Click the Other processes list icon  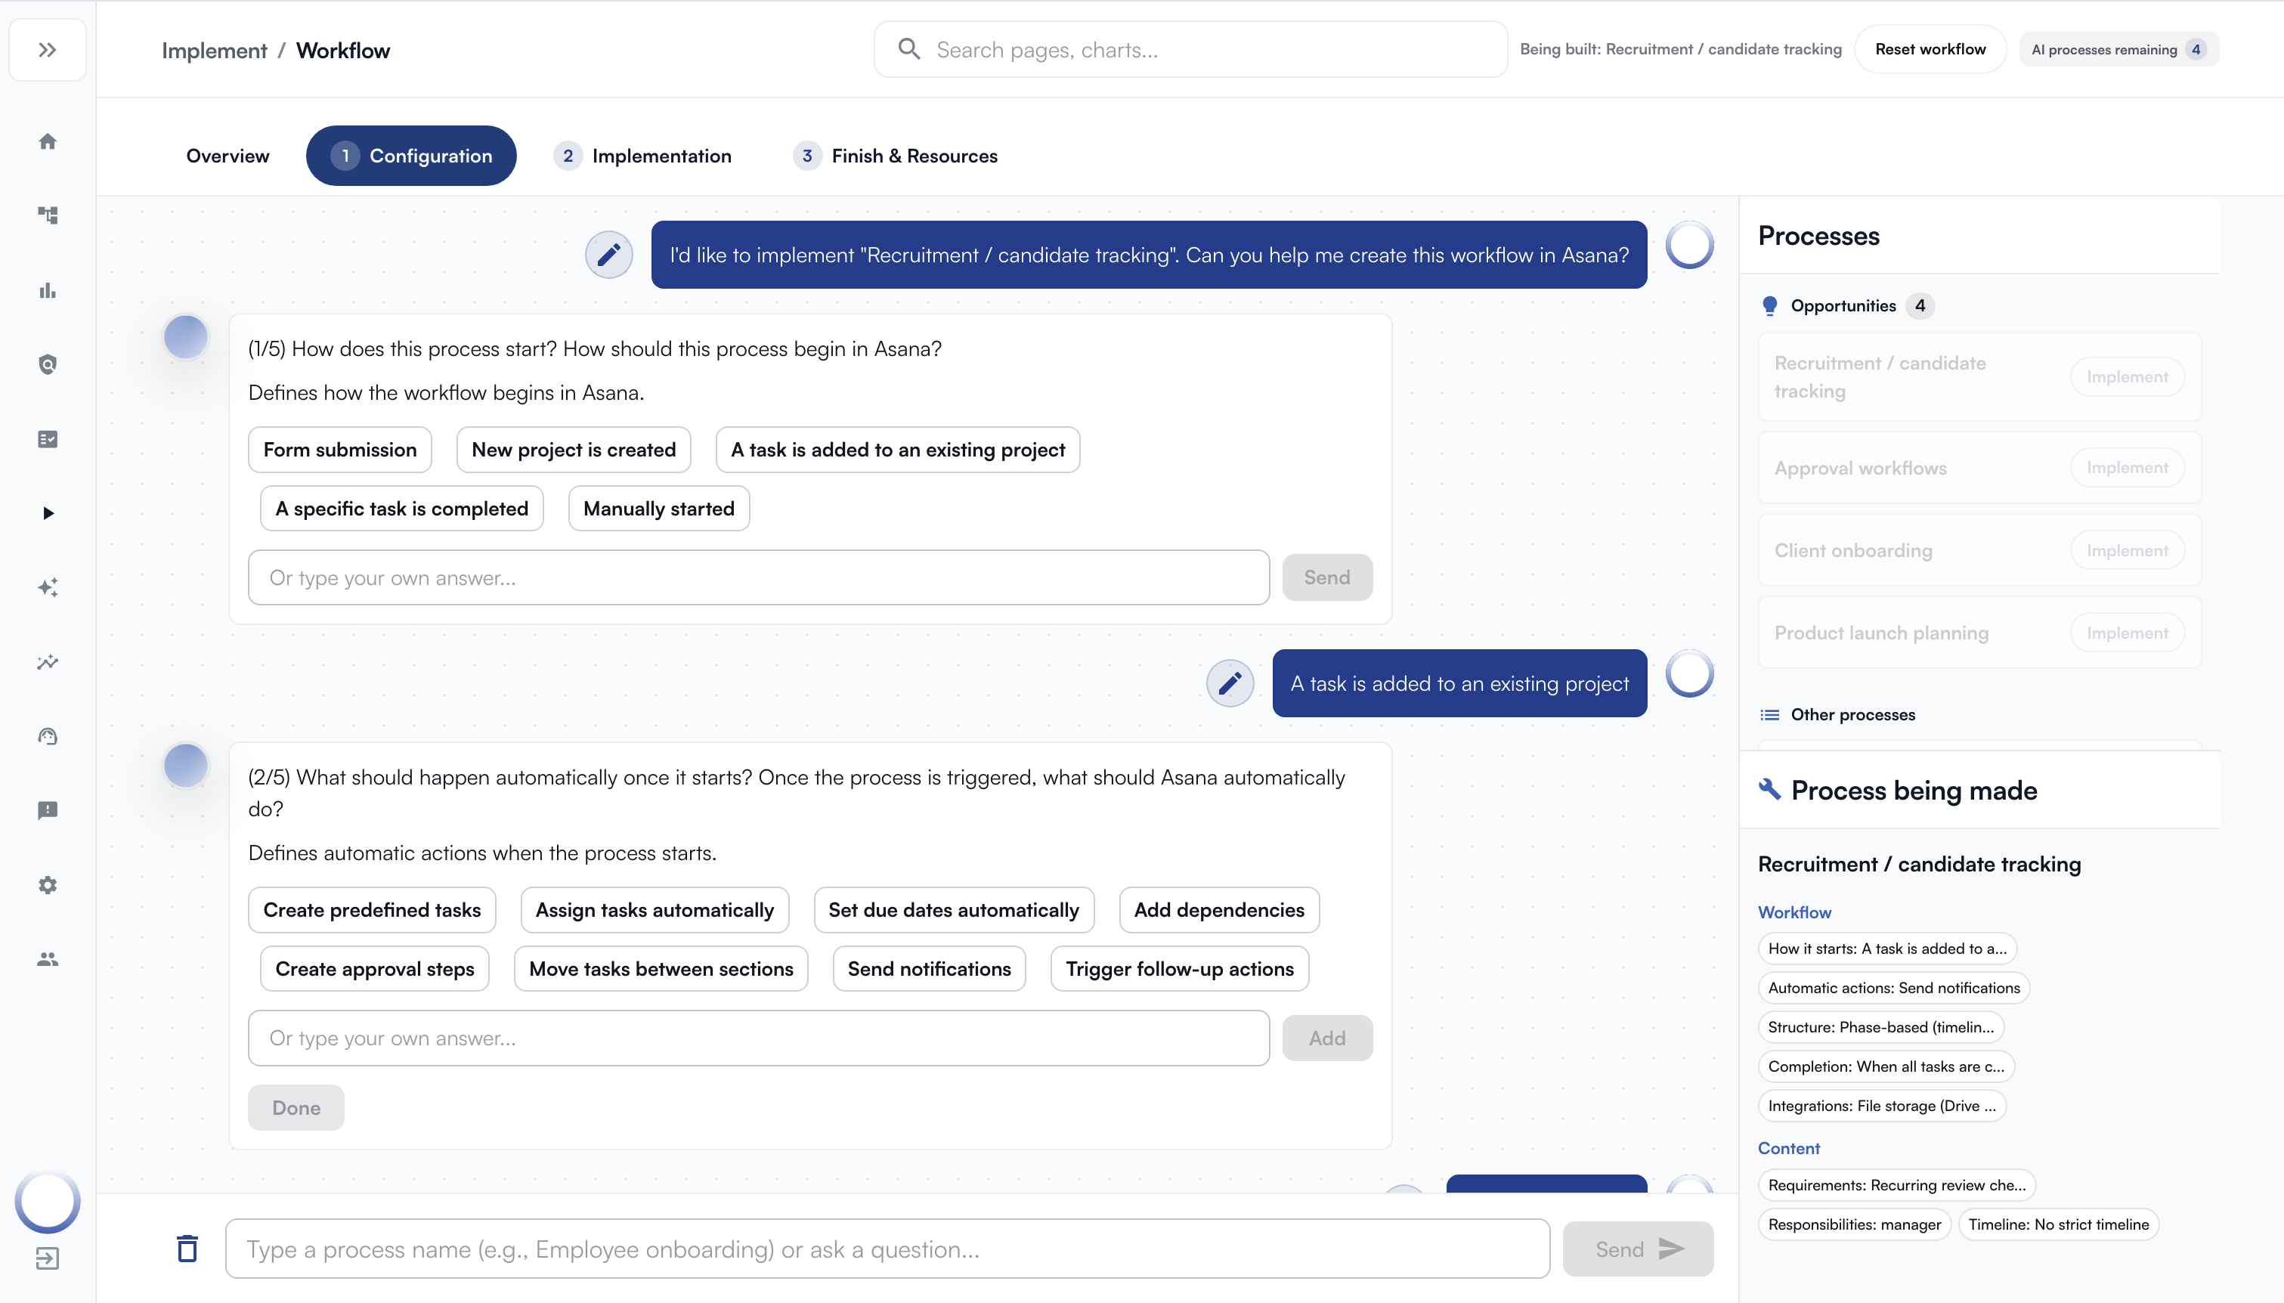click(1769, 714)
